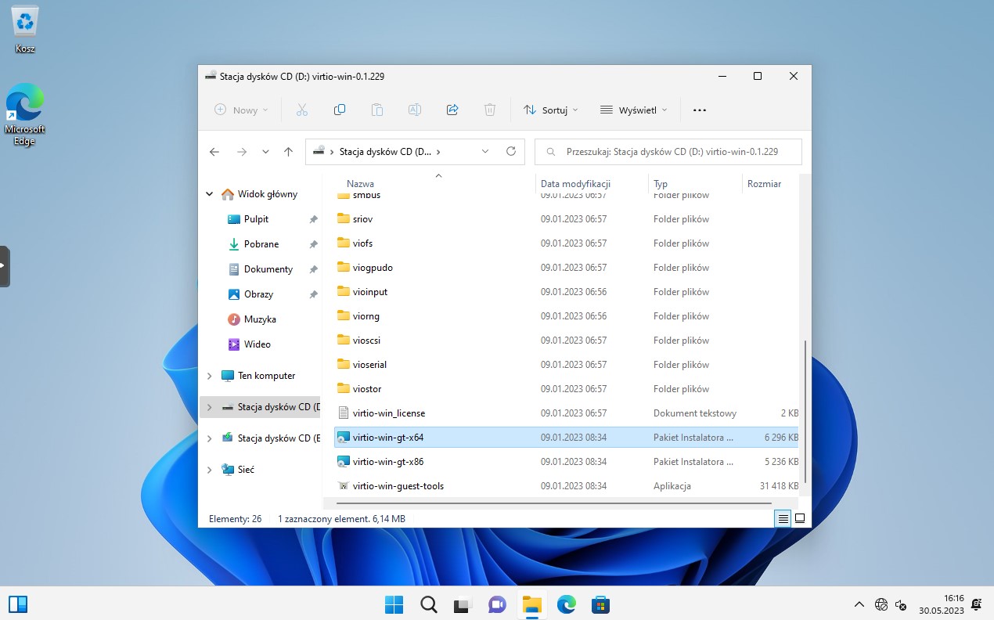Image resolution: width=994 pixels, height=620 pixels.
Task: Refresh the current folder view
Action: pyautogui.click(x=511, y=152)
